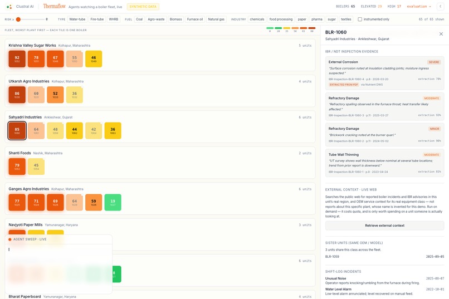
Task: Click the Bharat Paperboard plant name
Action: click(x=25, y=296)
